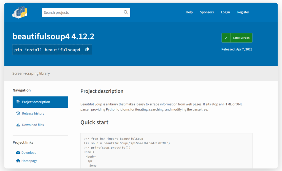
Task: Click the Release history clock icon
Action: 18,113
